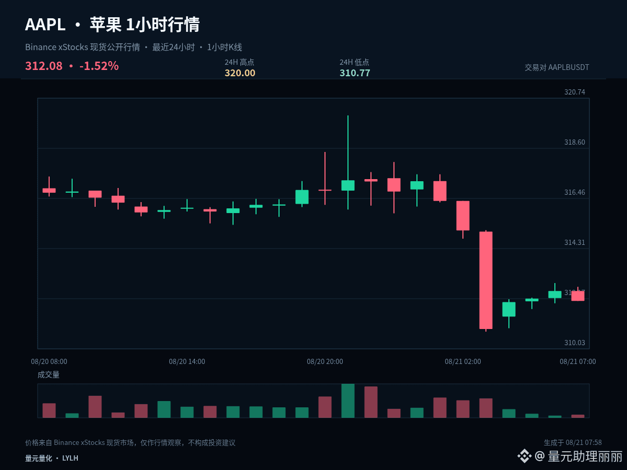627x470 pixels.
Task: Click the y-axis label 318.60
Action: pos(575,142)
